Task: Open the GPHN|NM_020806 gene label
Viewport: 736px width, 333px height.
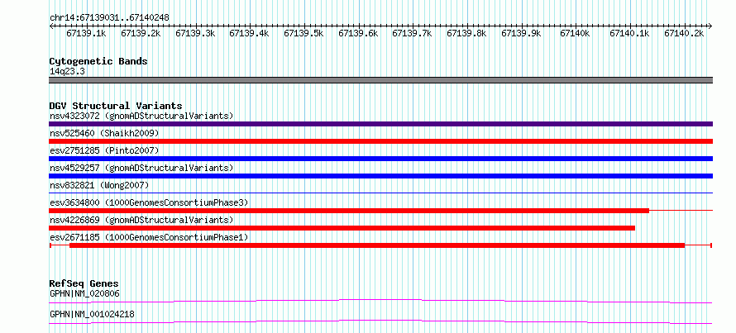Action: coord(84,294)
